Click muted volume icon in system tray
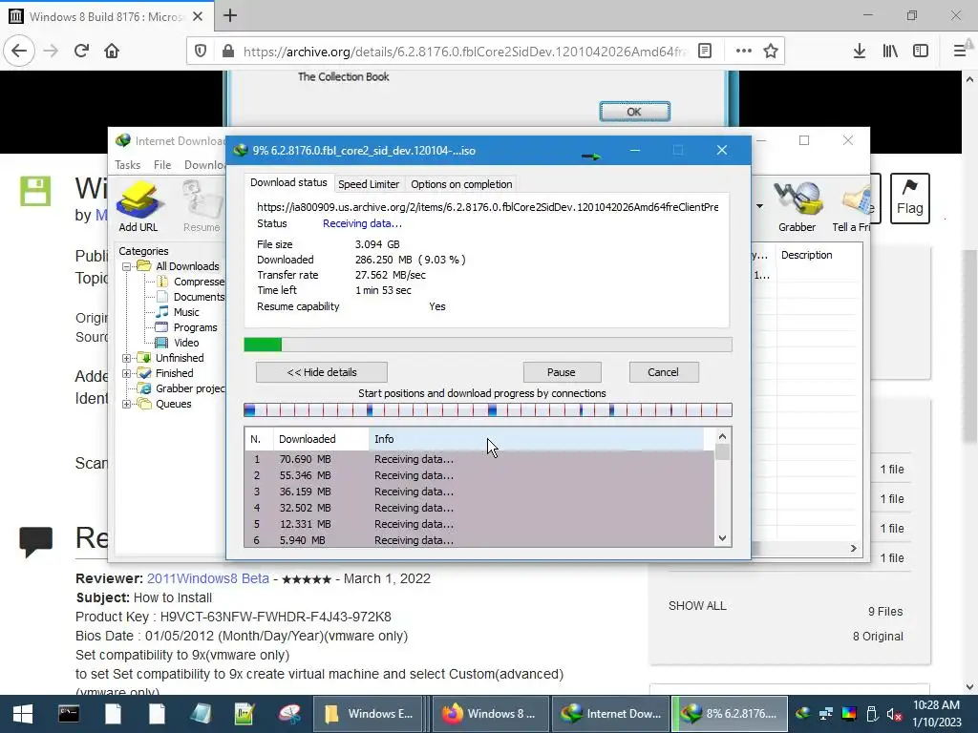 894,714
